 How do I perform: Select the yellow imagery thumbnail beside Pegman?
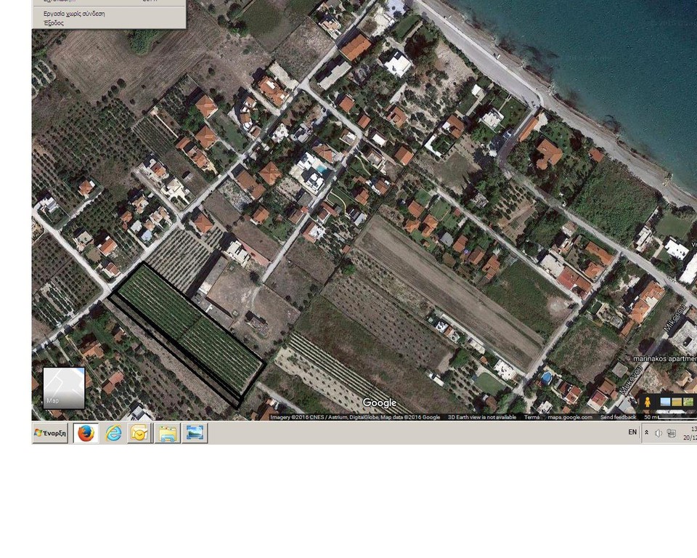pos(677,403)
